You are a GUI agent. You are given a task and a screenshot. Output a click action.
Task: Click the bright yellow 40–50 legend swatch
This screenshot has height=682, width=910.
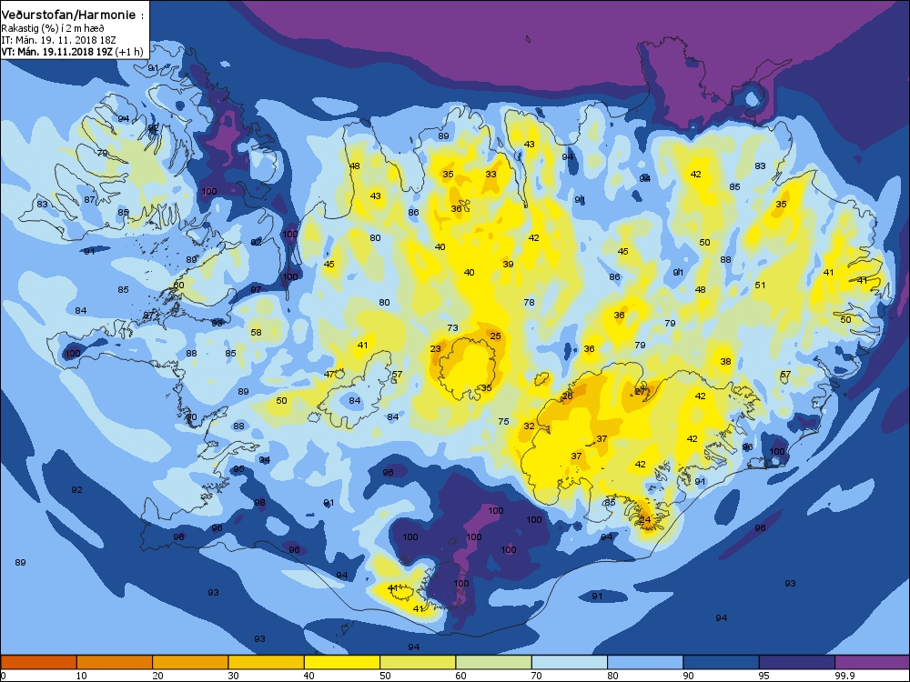point(342,662)
